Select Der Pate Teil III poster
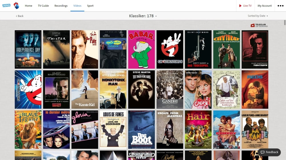The height and width of the screenshot is (160, 286). (85, 49)
